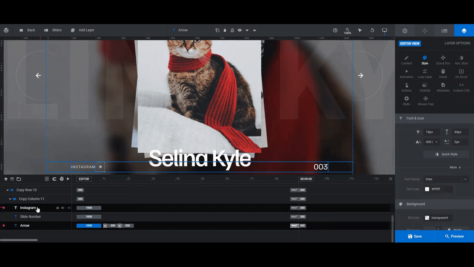Click the Arrow layer blue 1000 keyframe
Image resolution: width=474 pixels, height=267 pixels.
pyautogui.click(x=89, y=225)
